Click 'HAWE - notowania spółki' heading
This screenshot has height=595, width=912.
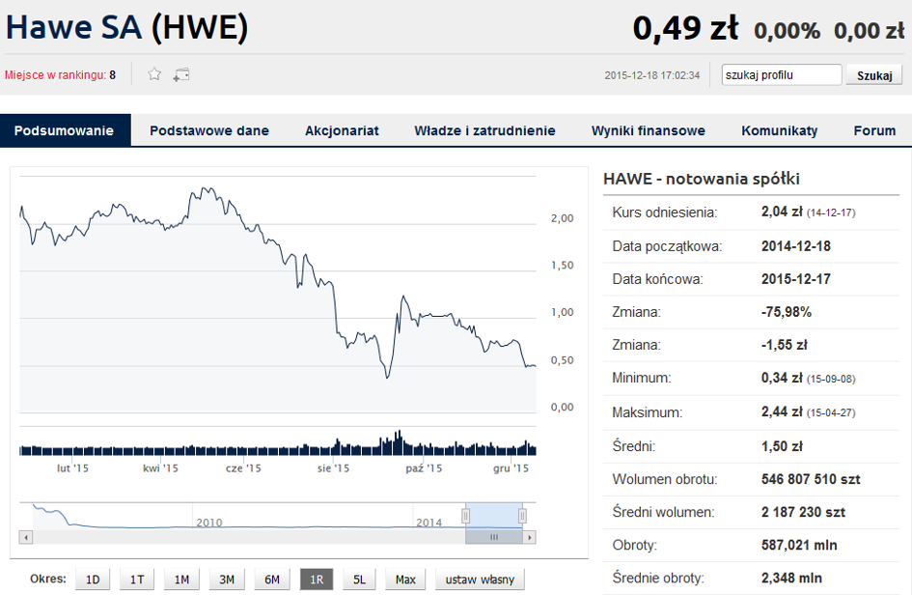[702, 179]
